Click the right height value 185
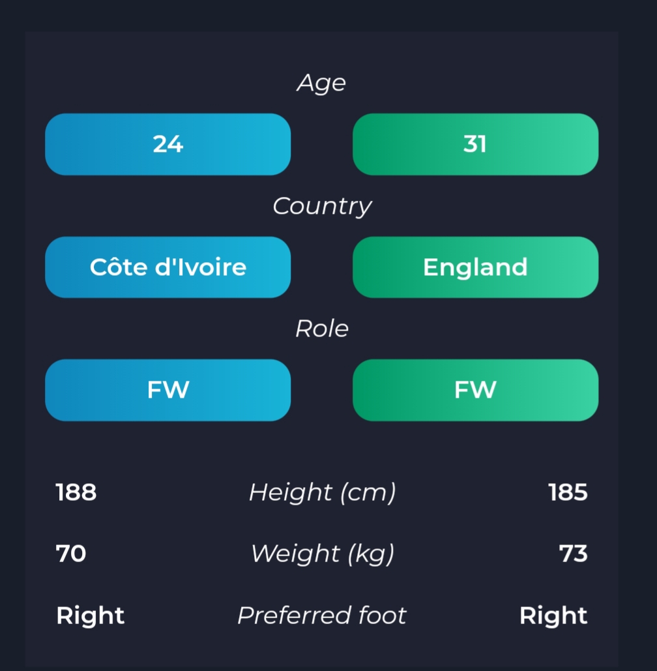Image resolution: width=657 pixels, height=671 pixels. (x=568, y=492)
